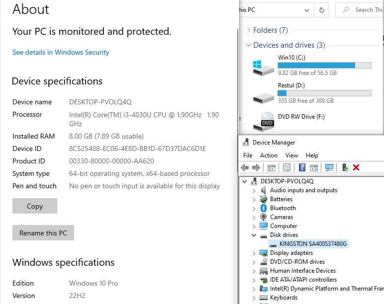Open the View menu in Device Manager

pos(291,155)
